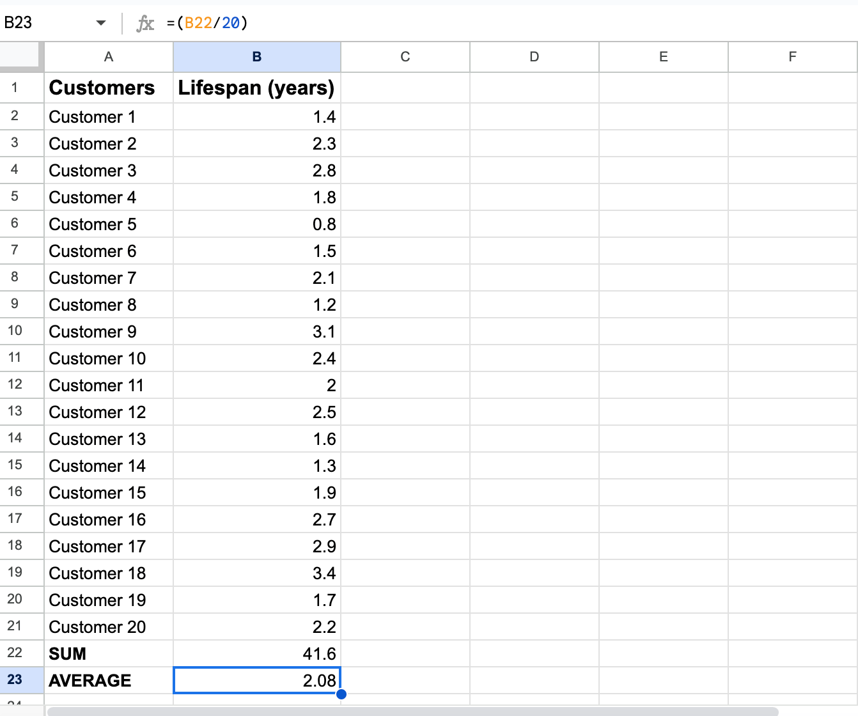Select Customer 2's lifespan value 2.3
This screenshot has width=858, height=716.
(257, 144)
